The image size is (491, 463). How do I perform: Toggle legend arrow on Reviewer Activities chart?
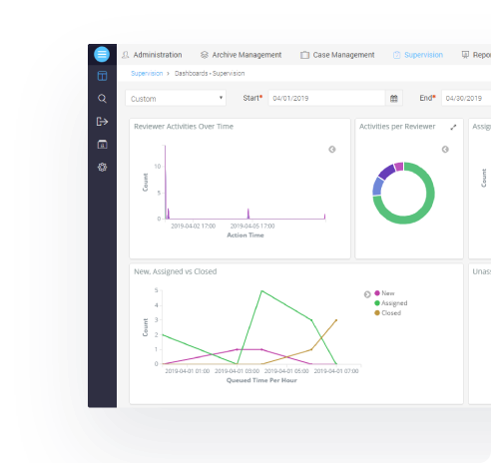tap(332, 150)
